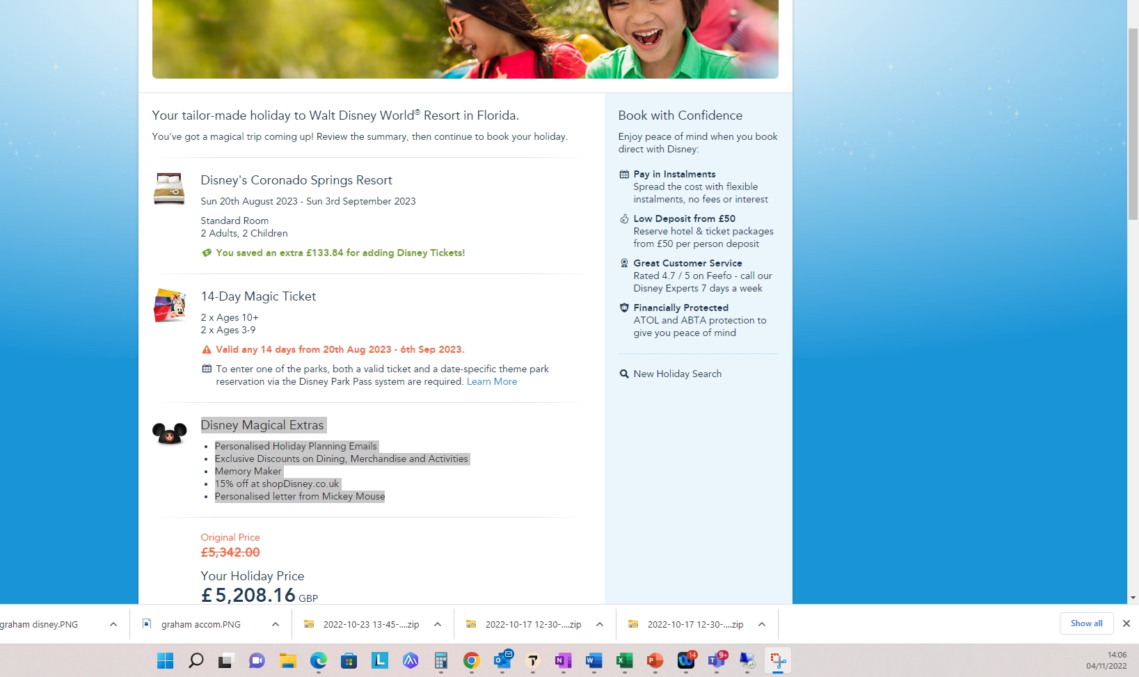Open the 2022-10-23 13-45 zip download
1139x677 pixels.
point(371,624)
